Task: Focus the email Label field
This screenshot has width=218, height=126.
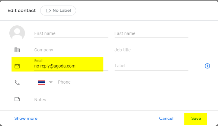Action: pos(151,66)
